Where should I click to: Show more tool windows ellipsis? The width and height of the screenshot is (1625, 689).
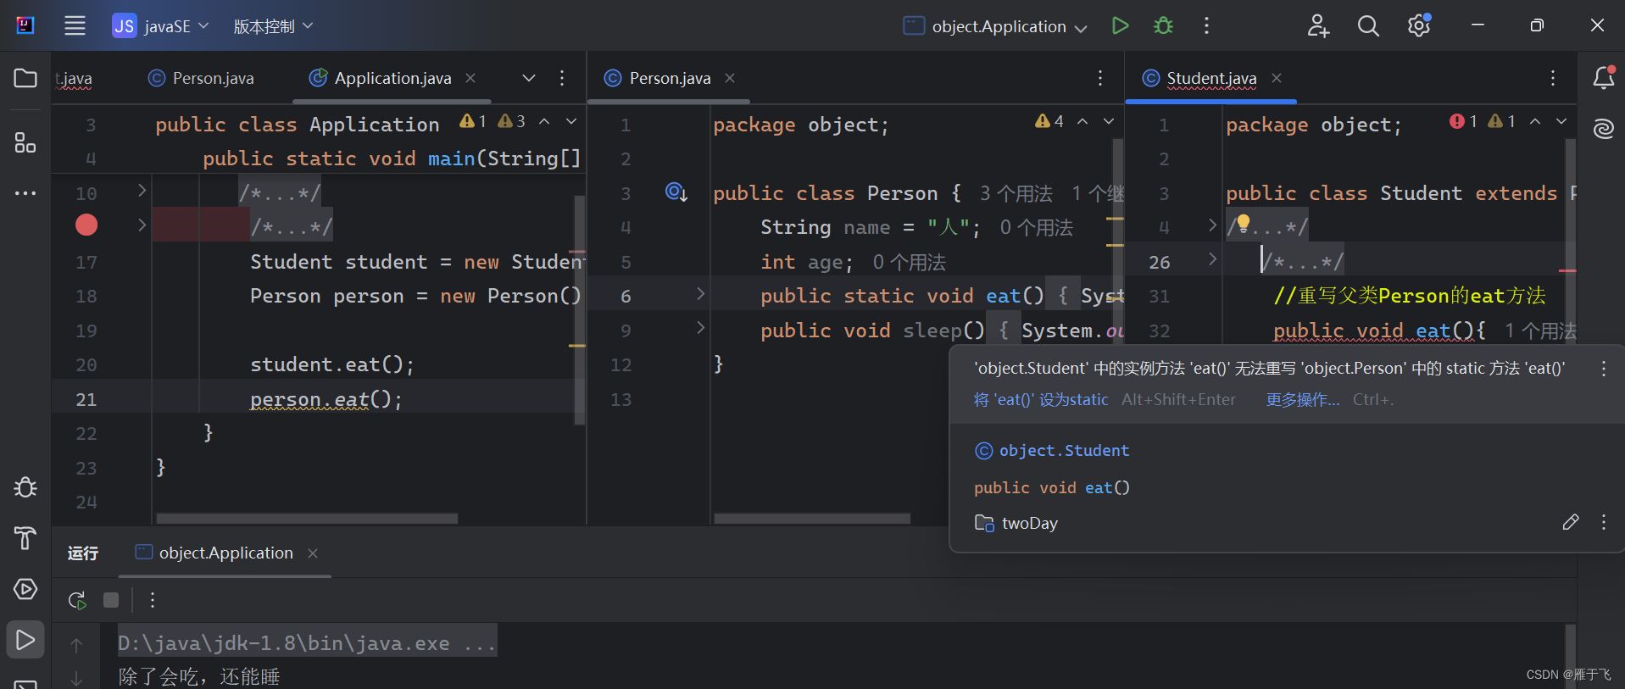point(25,193)
